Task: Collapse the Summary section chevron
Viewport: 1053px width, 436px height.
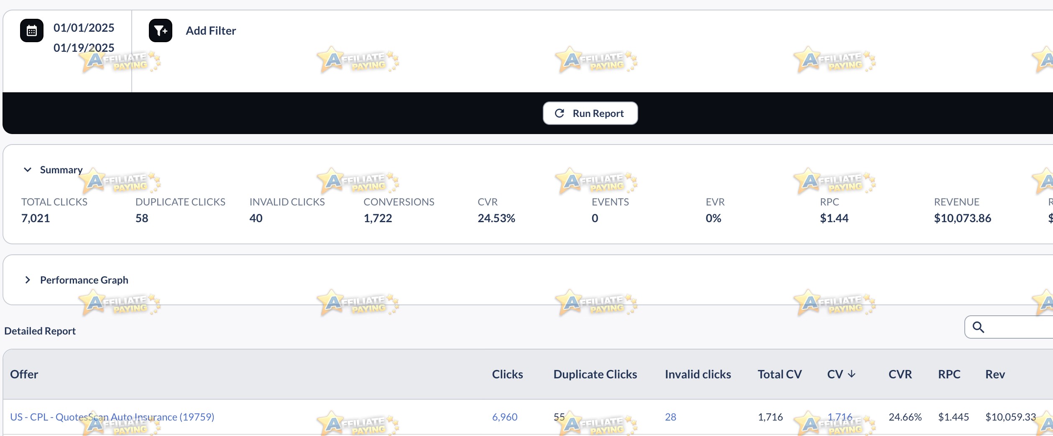Action: [x=28, y=170]
